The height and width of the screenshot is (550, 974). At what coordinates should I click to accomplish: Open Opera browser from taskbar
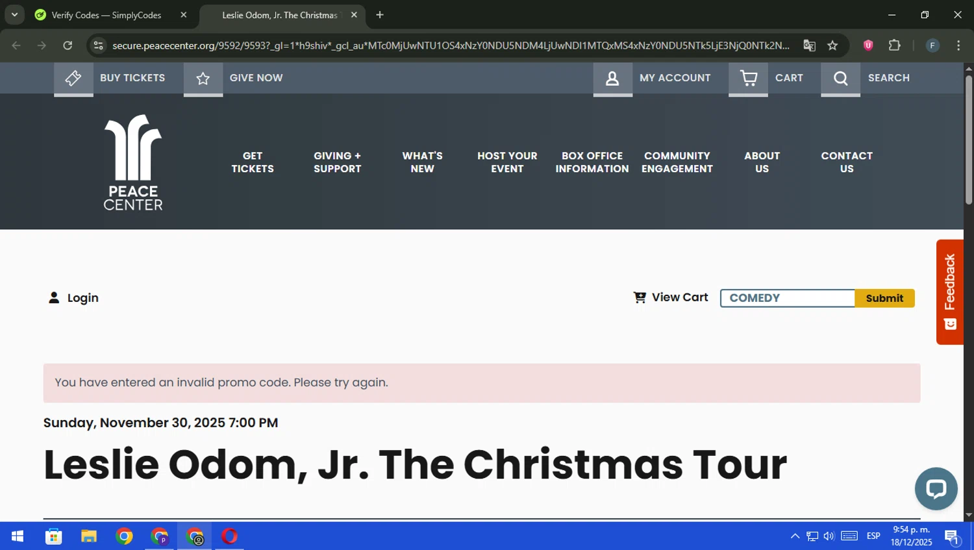[229, 536]
